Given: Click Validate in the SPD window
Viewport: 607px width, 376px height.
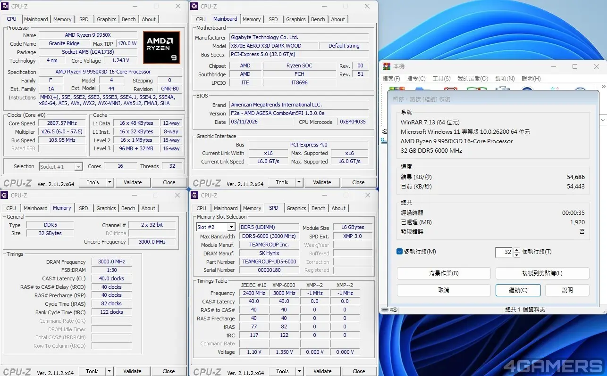Looking at the screenshot, I should click(322, 371).
